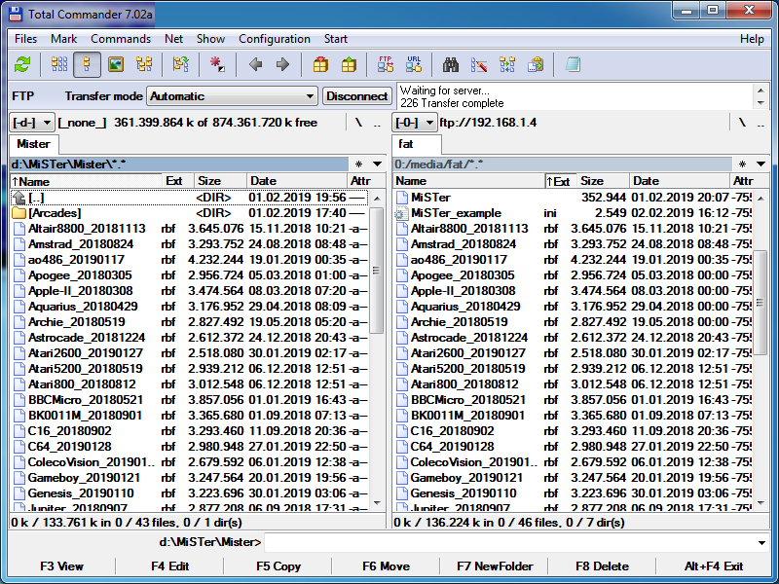Click the Pack files gift box icon
This screenshot has width=779, height=584.
click(320, 65)
